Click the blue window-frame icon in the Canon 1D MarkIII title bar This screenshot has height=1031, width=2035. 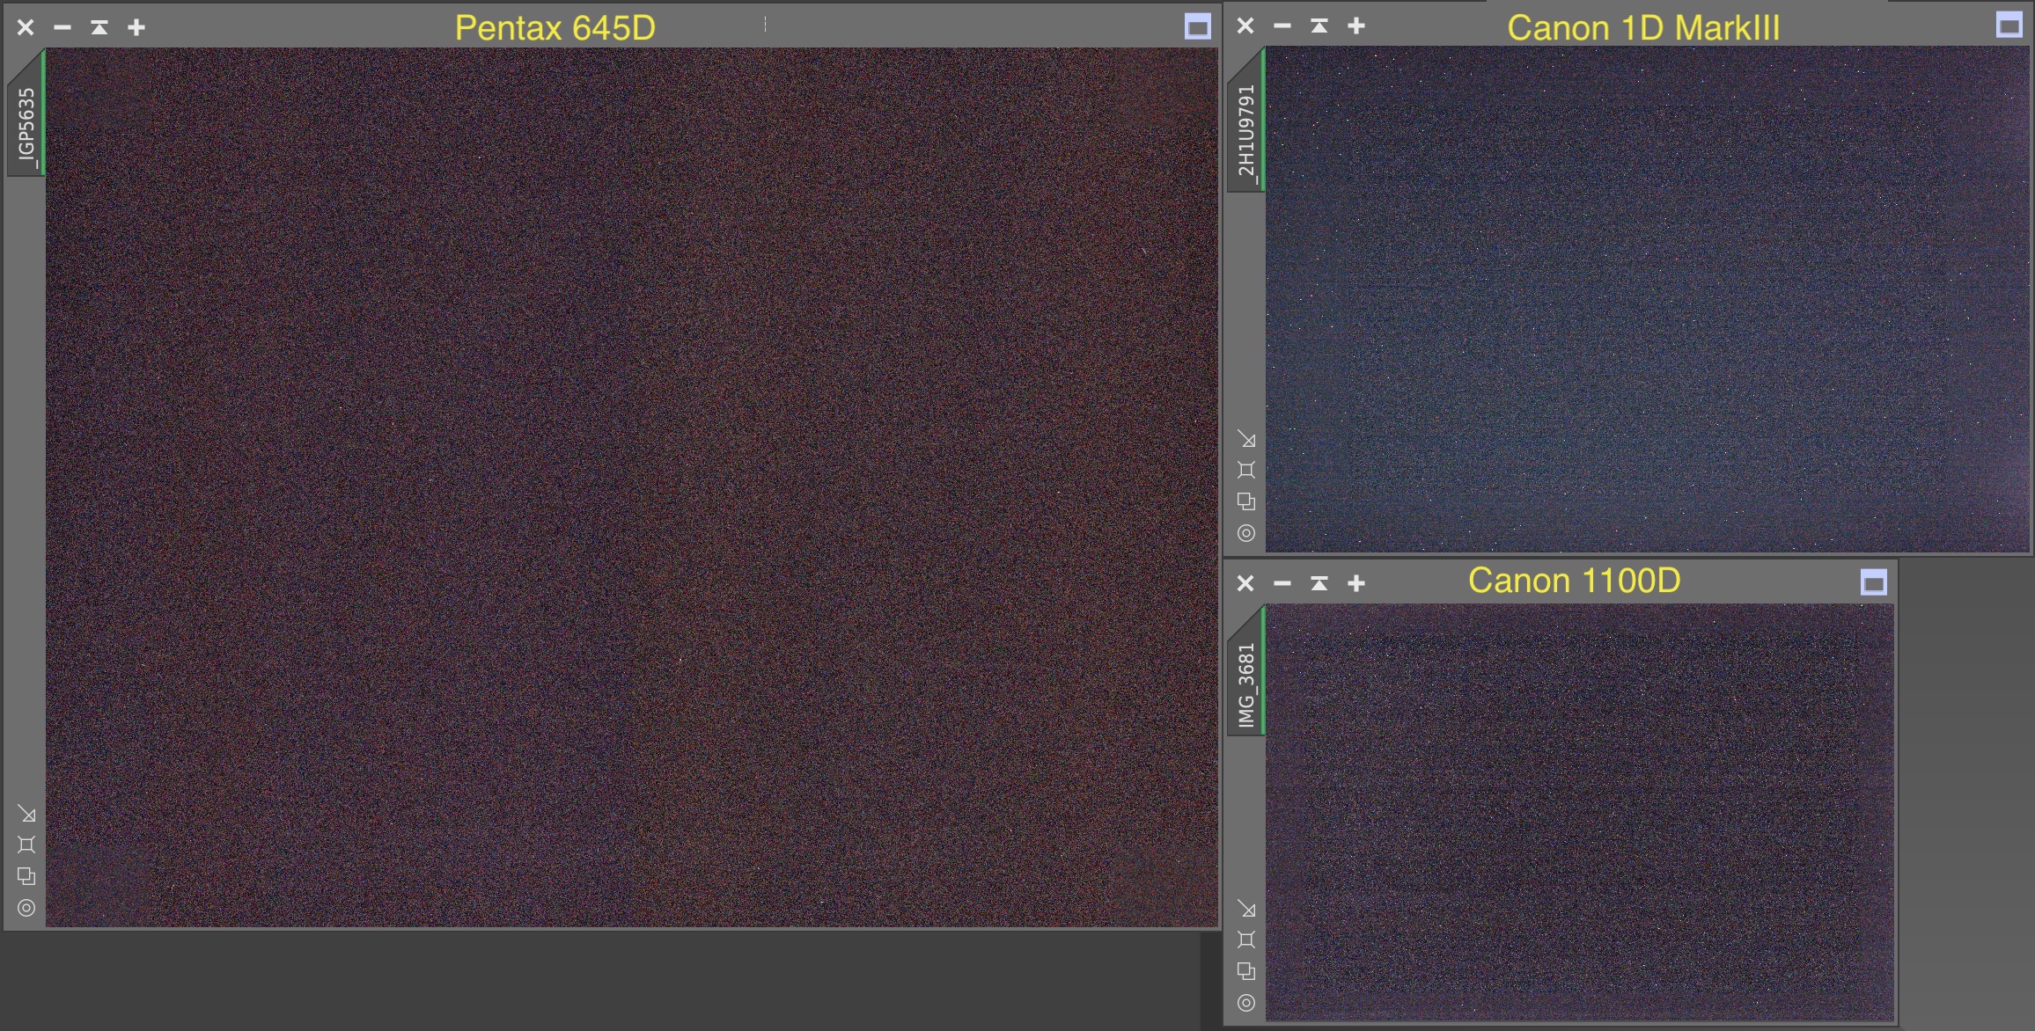point(2009,26)
